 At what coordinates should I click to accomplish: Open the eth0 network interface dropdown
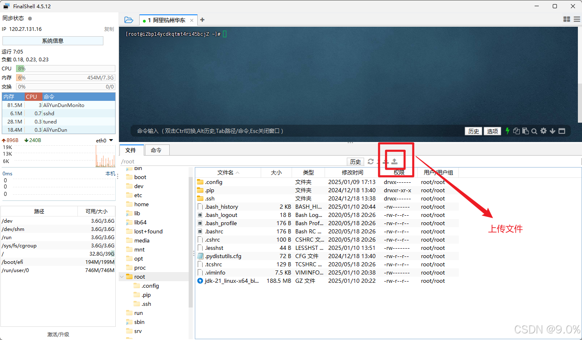[105, 140]
